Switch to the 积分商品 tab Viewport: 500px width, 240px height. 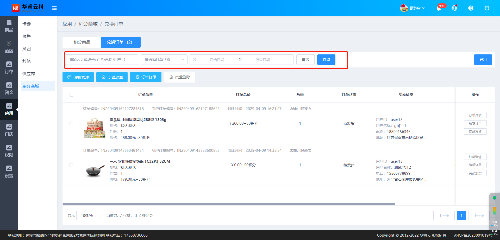coord(82,42)
